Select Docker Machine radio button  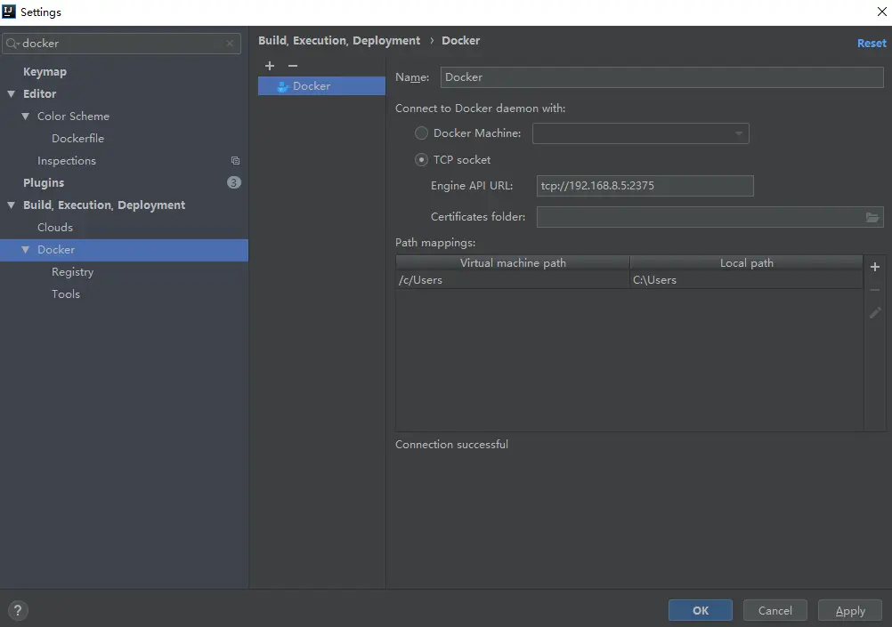(421, 133)
